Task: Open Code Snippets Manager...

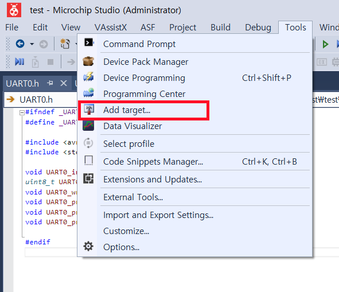Action: (195, 162)
